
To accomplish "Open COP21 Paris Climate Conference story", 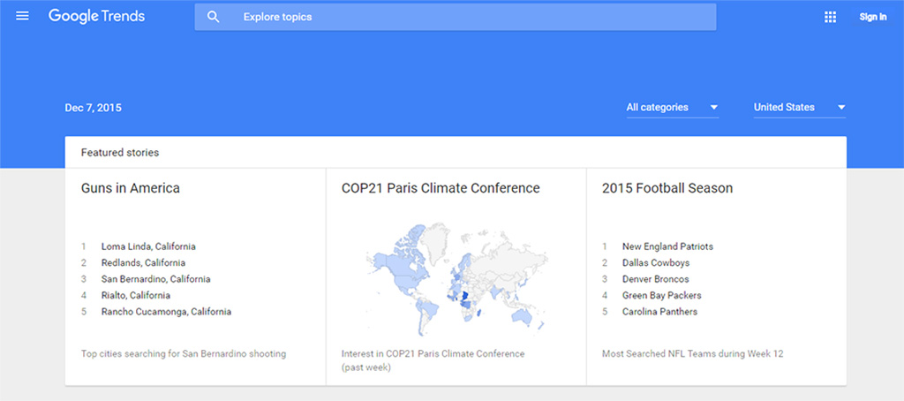I will (x=441, y=188).
